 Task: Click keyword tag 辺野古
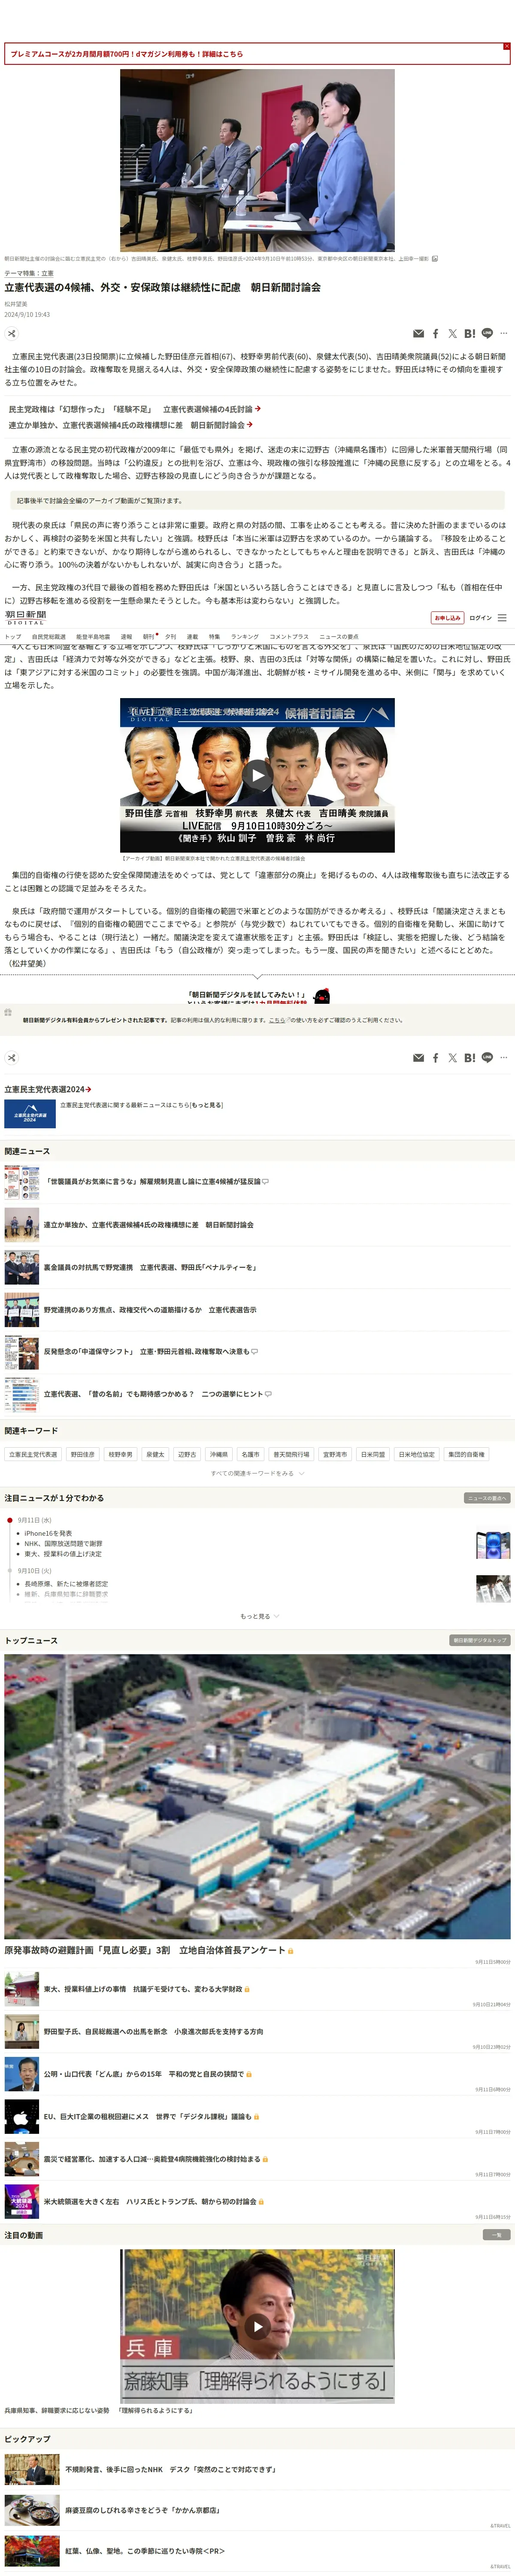click(x=187, y=1454)
